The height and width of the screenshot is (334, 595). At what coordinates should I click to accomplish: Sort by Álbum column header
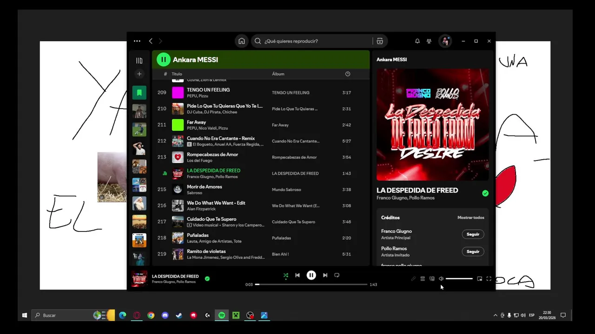click(278, 74)
